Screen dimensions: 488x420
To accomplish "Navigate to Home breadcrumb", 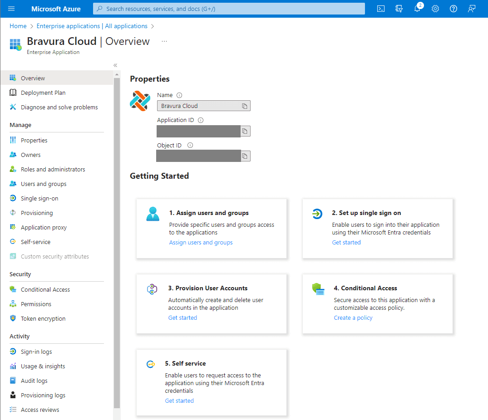I will (18, 26).
